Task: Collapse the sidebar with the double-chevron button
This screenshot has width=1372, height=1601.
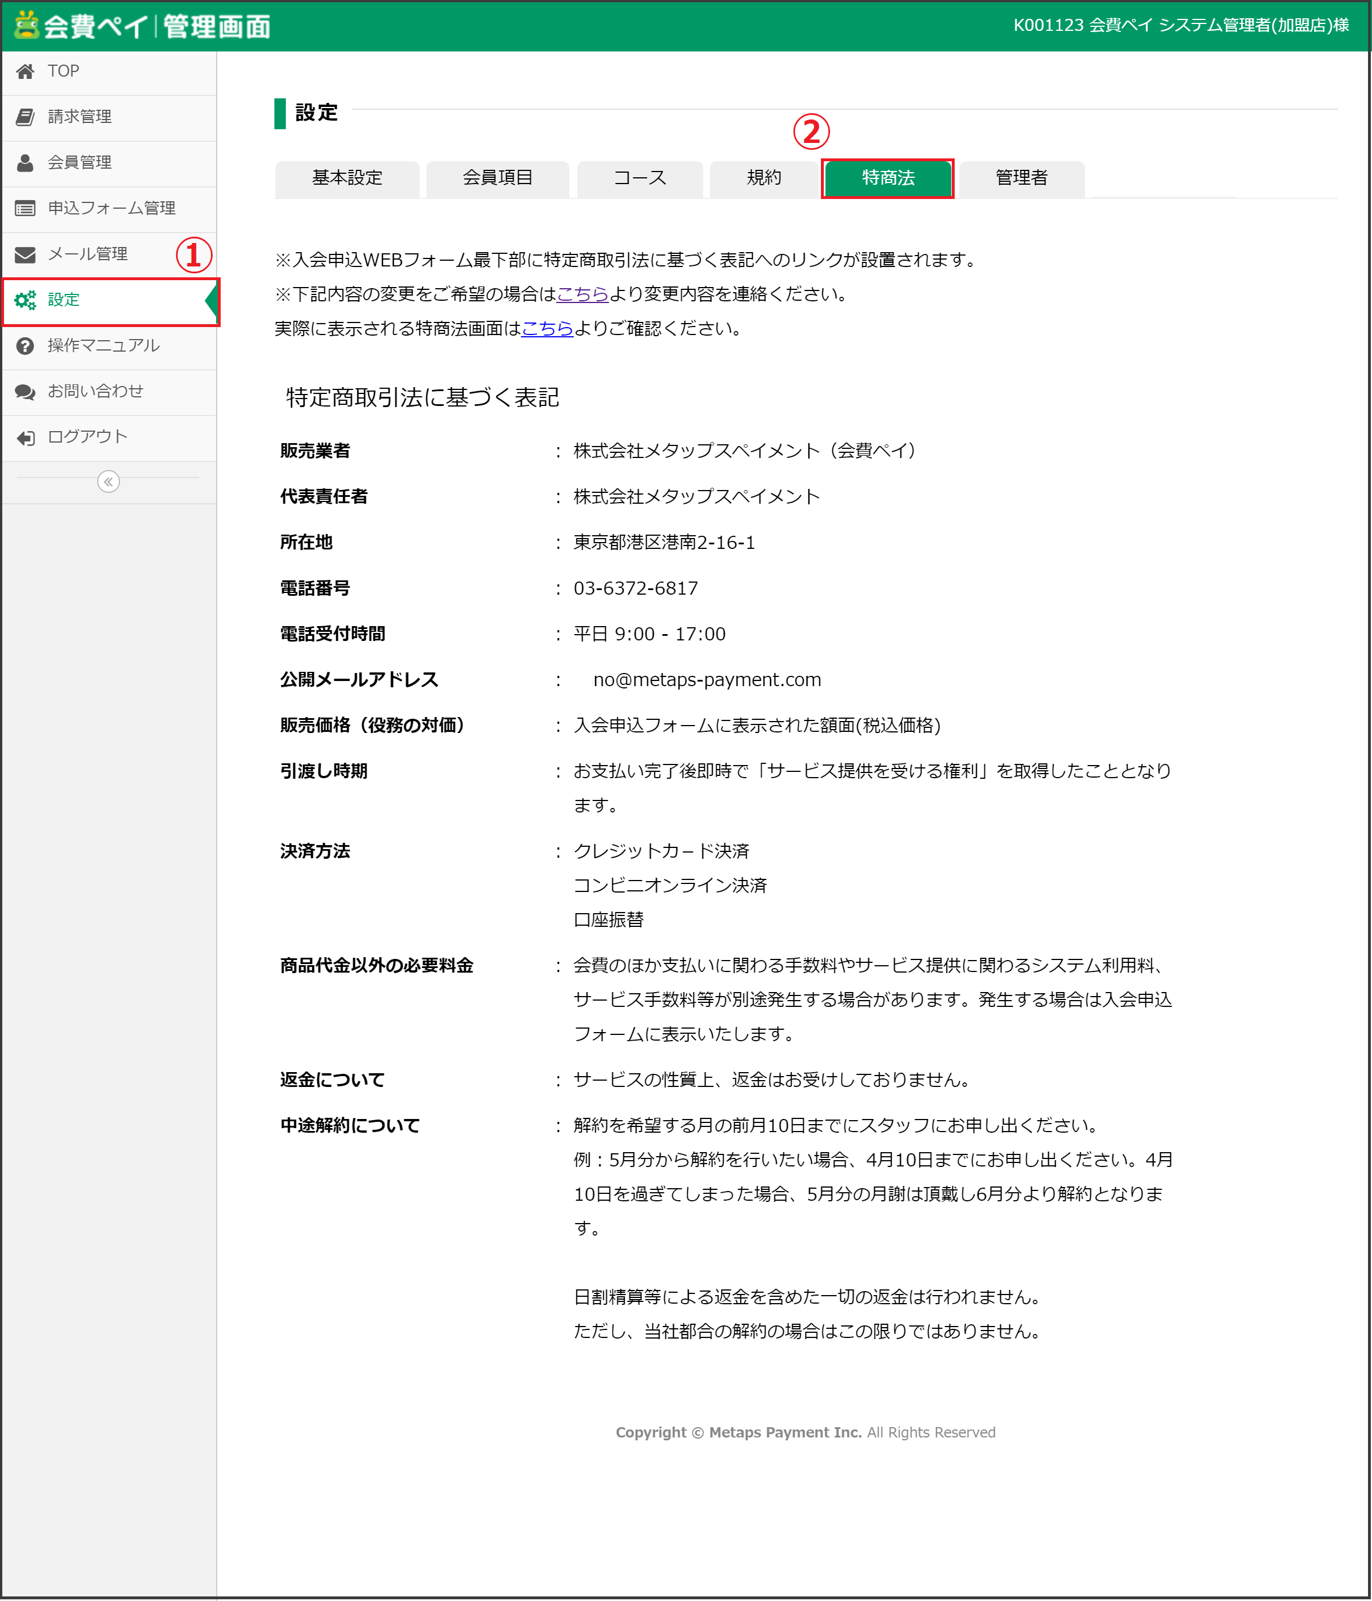Action: click(x=108, y=481)
